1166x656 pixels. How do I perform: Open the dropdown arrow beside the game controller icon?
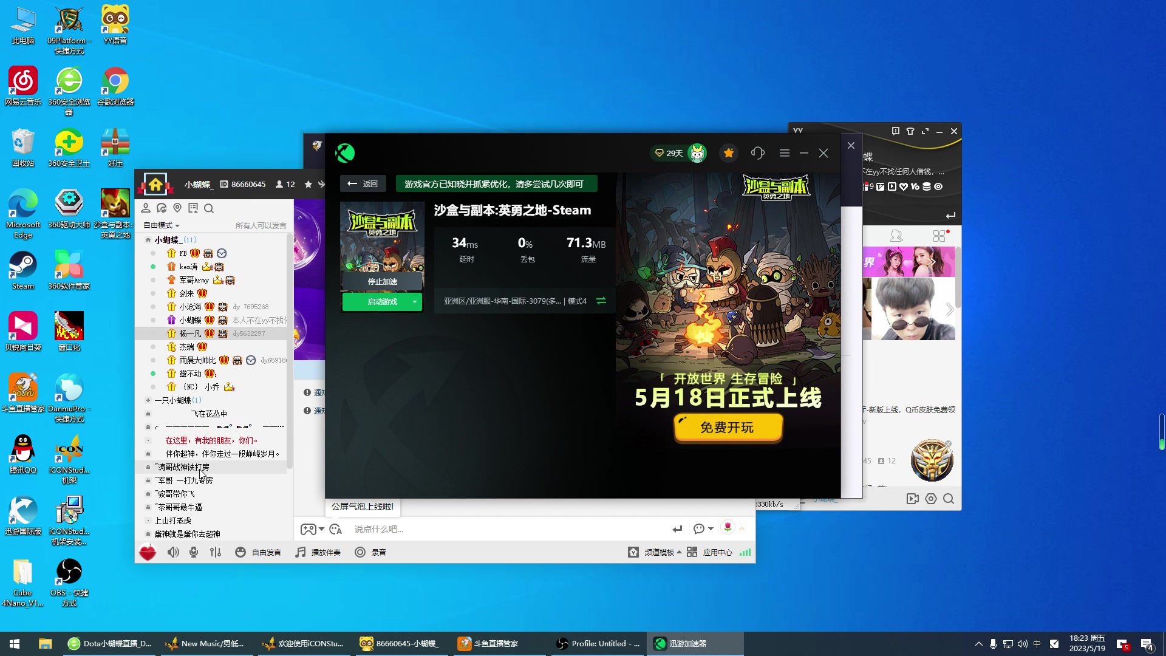coord(322,529)
